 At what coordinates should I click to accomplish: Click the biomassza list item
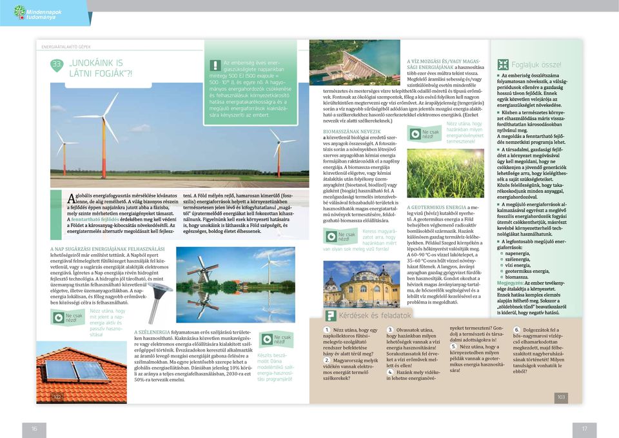(x=516, y=277)
